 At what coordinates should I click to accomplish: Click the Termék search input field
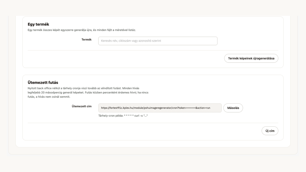click(158, 41)
